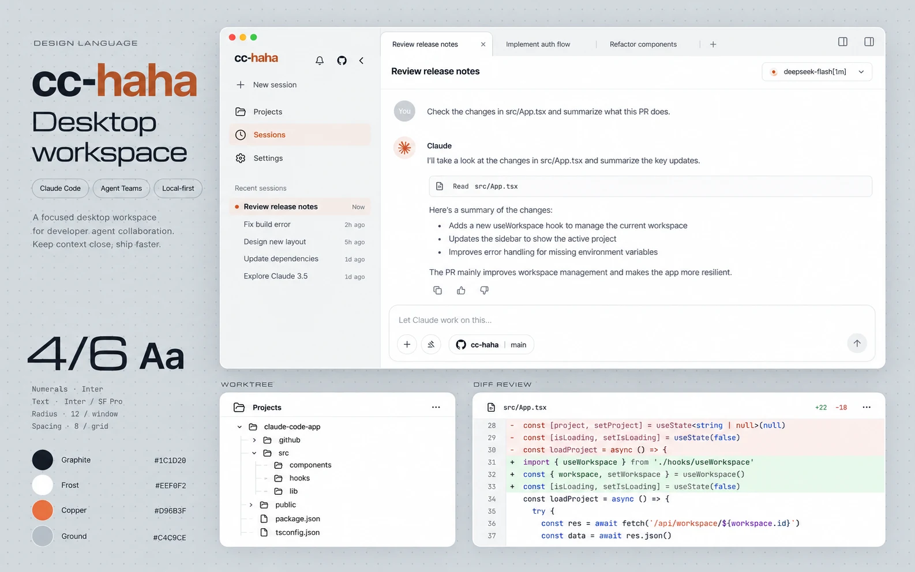
Task: Collapse sidebar with left chevron
Action: [x=361, y=61]
